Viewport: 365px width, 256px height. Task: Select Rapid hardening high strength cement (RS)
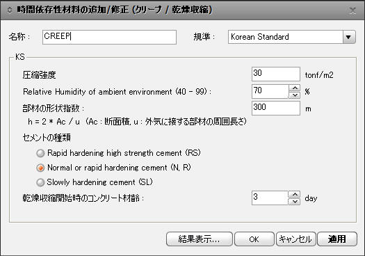[119, 153]
